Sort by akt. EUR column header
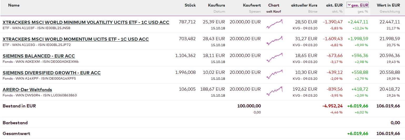Viewport: 405px width, 140px height. pos(334,5)
